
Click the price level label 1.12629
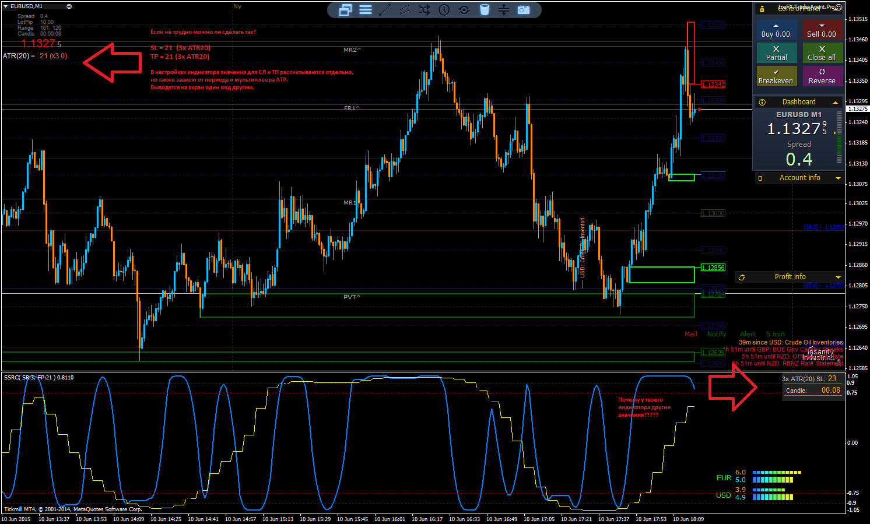[x=713, y=353]
